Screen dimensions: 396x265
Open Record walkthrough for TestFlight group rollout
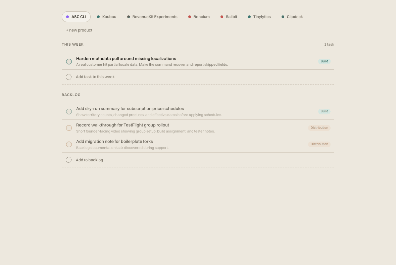(x=122, y=125)
